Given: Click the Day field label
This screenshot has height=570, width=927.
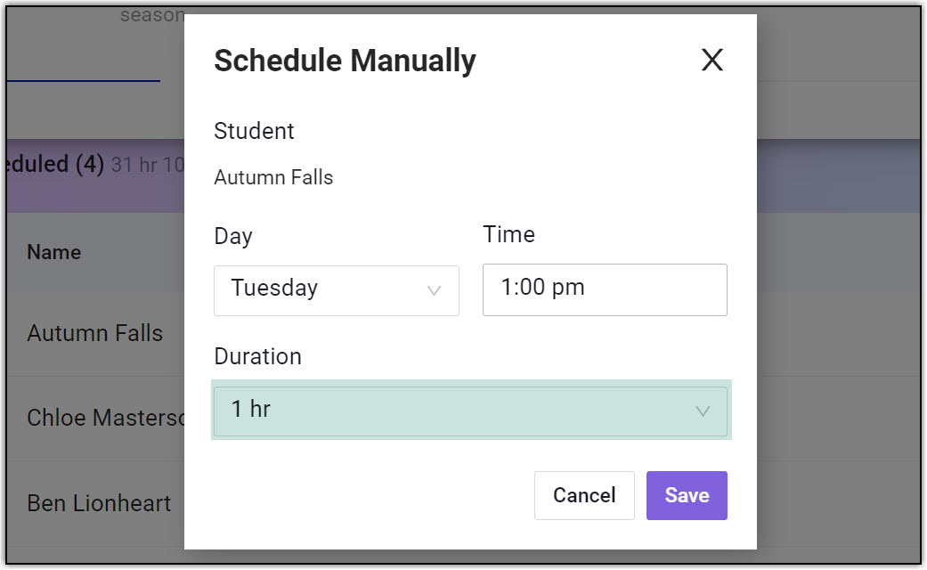Looking at the screenshot, I should 233,236.
